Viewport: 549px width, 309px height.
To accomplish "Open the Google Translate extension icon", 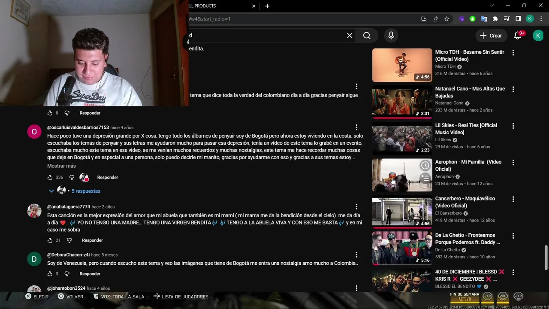I will pos(484,19).
